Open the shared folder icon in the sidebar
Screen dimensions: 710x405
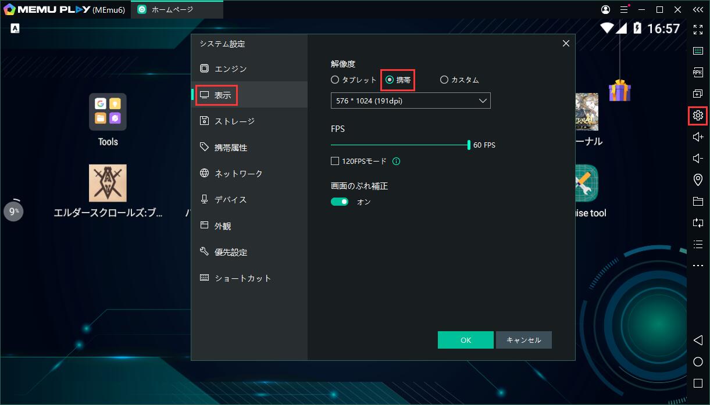click(x=698, y=200)
